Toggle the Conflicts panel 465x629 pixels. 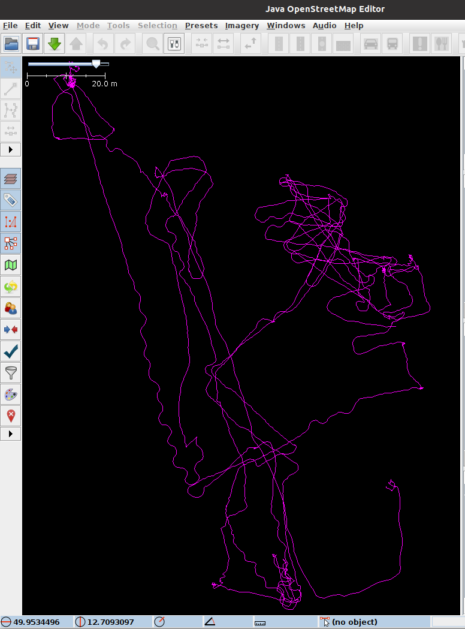tap(11, 330)
